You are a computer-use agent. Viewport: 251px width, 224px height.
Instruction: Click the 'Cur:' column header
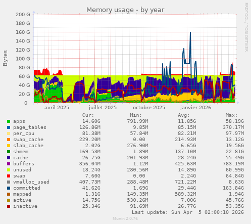[88, 115]
